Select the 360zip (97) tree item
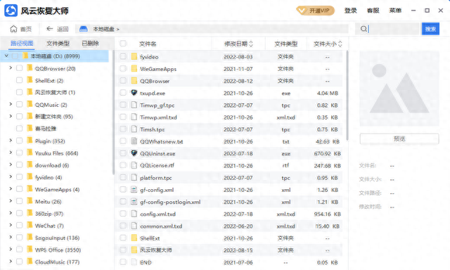 pos(49,214)
